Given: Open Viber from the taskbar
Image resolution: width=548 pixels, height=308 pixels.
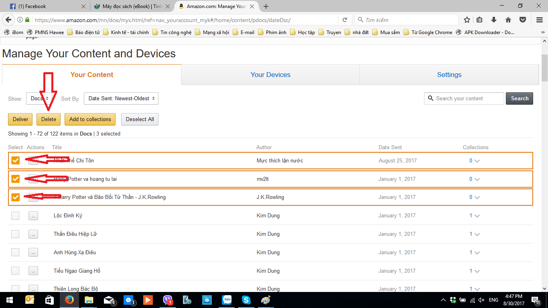Looking at the screenshot, I should 168,300.
